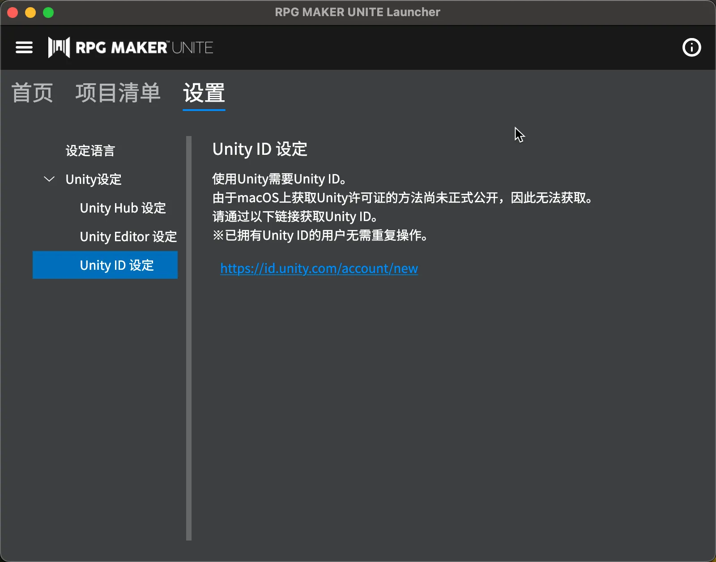Screen dimensions: 716x562
Task: Click the note ※已拥有Unity ID的用户无需重复操作。
Action: [320, 235]
